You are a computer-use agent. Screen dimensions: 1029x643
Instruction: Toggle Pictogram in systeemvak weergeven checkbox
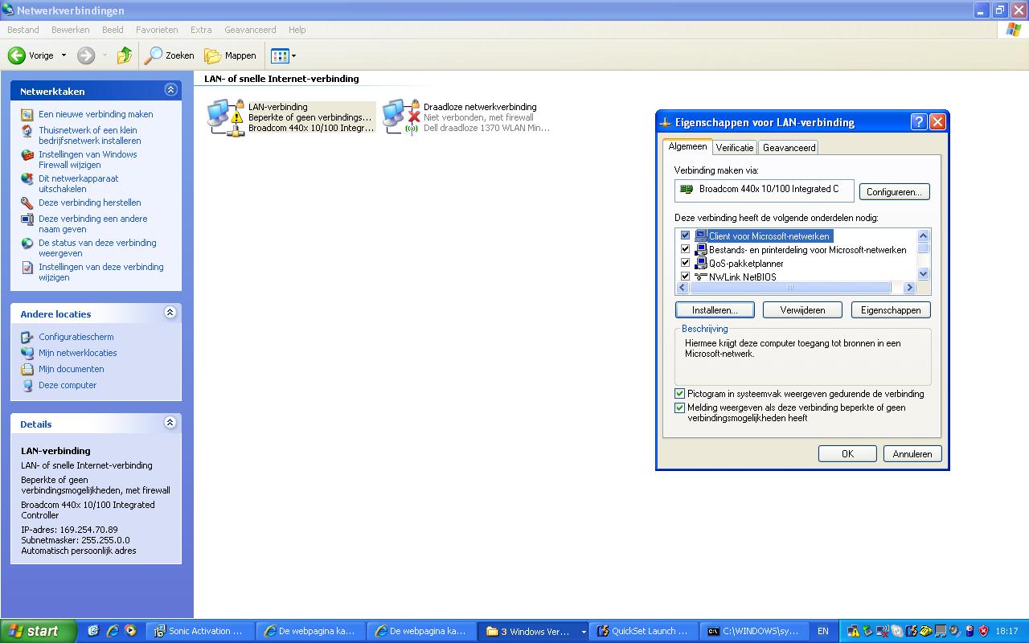point(679,394)
